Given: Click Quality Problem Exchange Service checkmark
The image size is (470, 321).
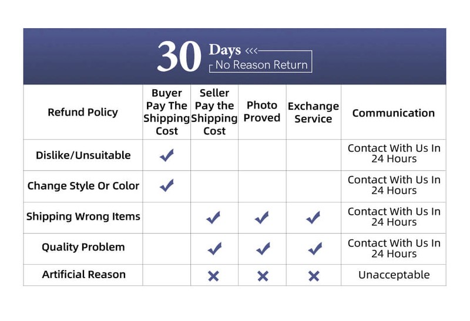Looking at the screenshot, I should click(x=314, y=249).
